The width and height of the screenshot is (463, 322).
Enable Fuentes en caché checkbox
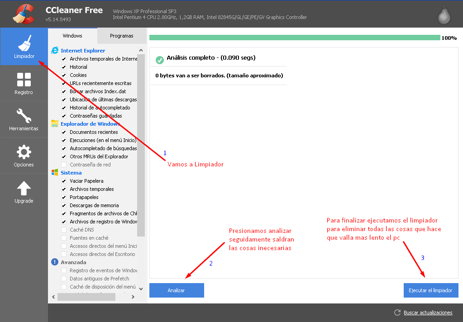click(x=64, y=238)
